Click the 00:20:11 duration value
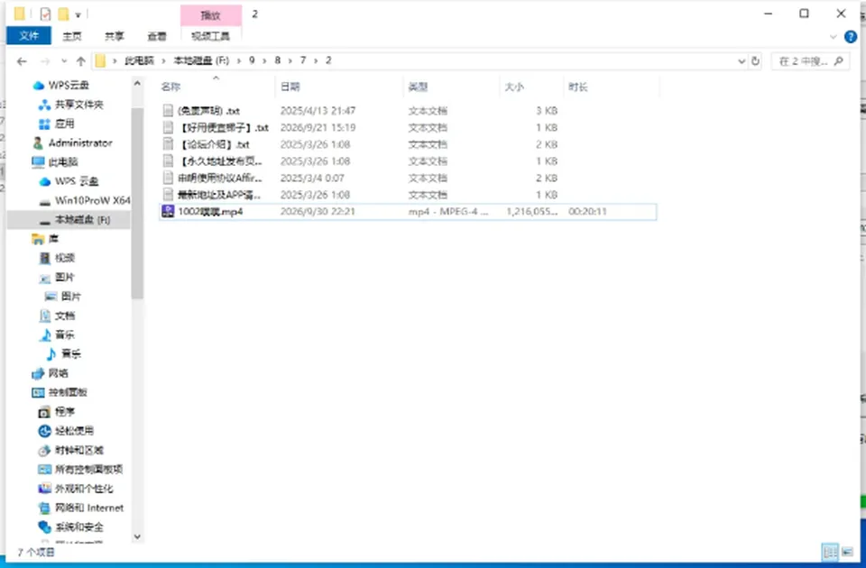 587,211
